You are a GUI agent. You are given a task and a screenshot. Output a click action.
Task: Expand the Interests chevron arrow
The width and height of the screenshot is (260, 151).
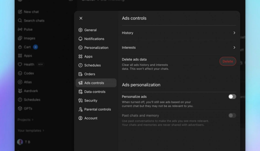(x=234, y=48)
